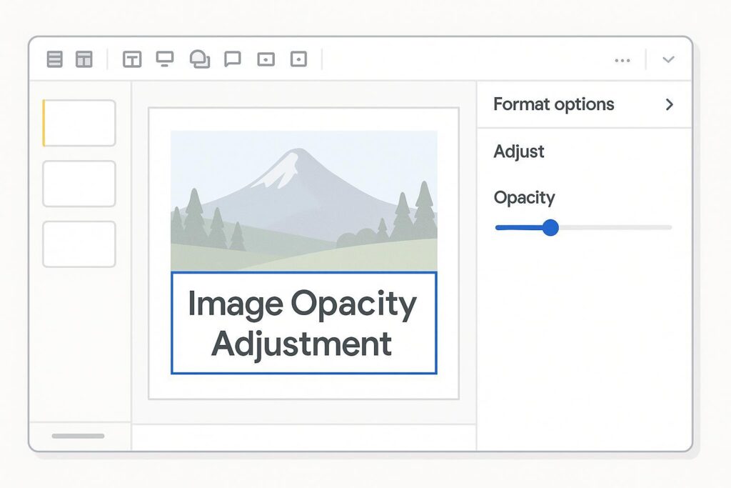Click the Adjust section heading
Screen dimensions: 731x488
(519, 151)
